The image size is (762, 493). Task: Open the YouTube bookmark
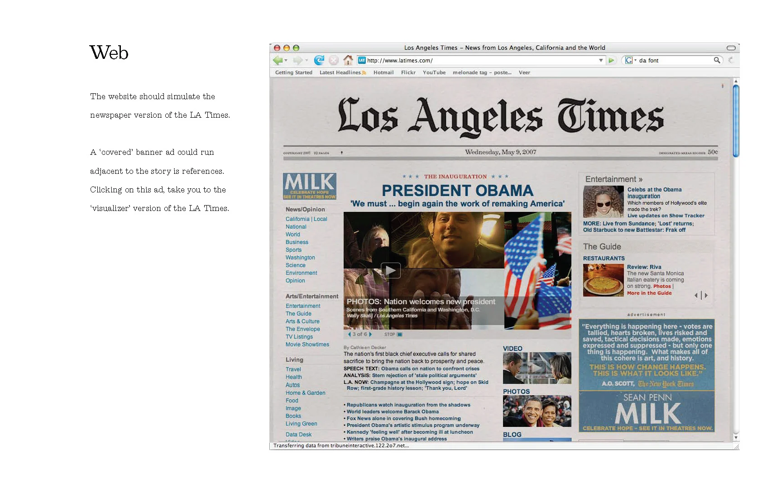click(x=434, y=72)
